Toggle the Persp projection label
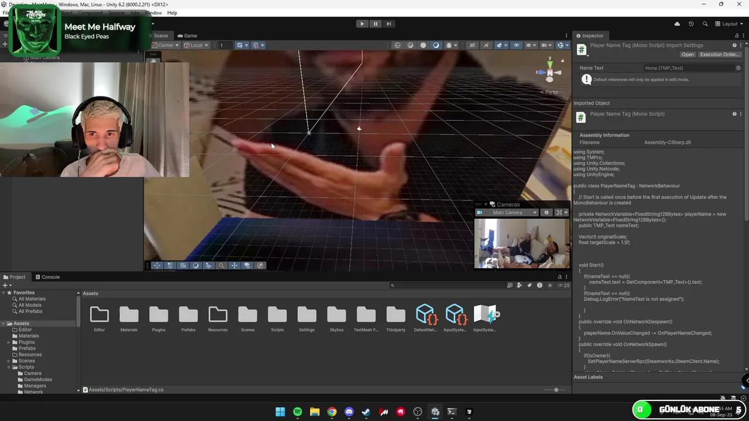 click(x=549, y=92)
